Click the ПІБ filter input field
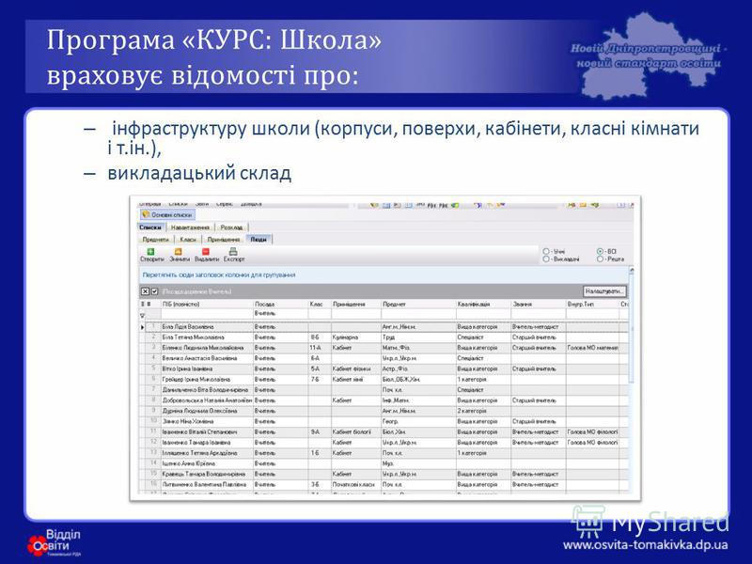 click(x=207, y=314)
